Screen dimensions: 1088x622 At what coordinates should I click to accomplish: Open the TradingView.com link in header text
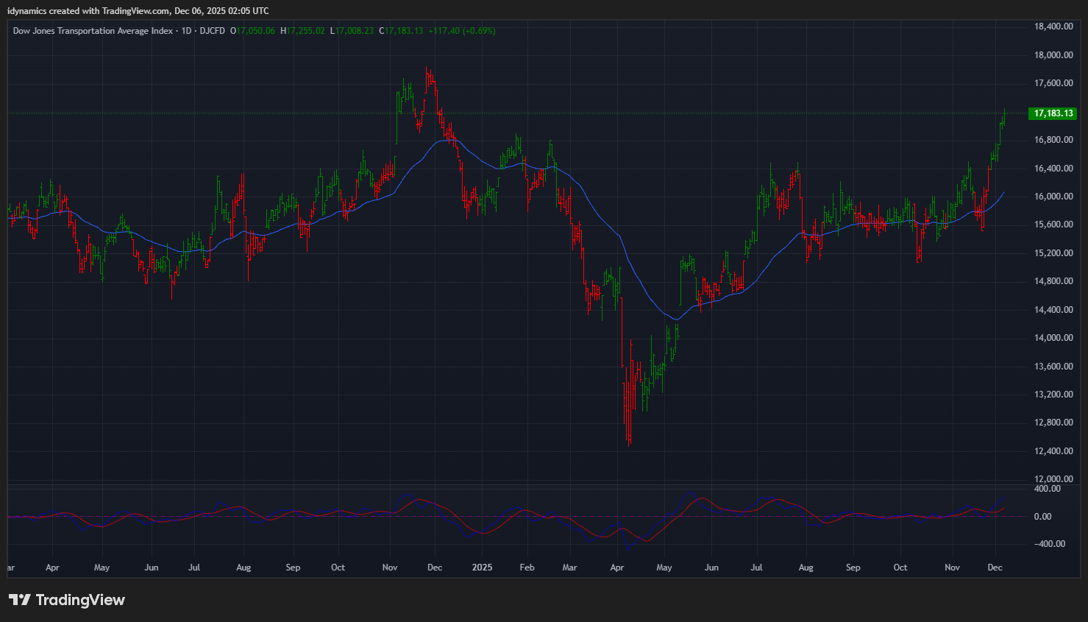point(135,11)
